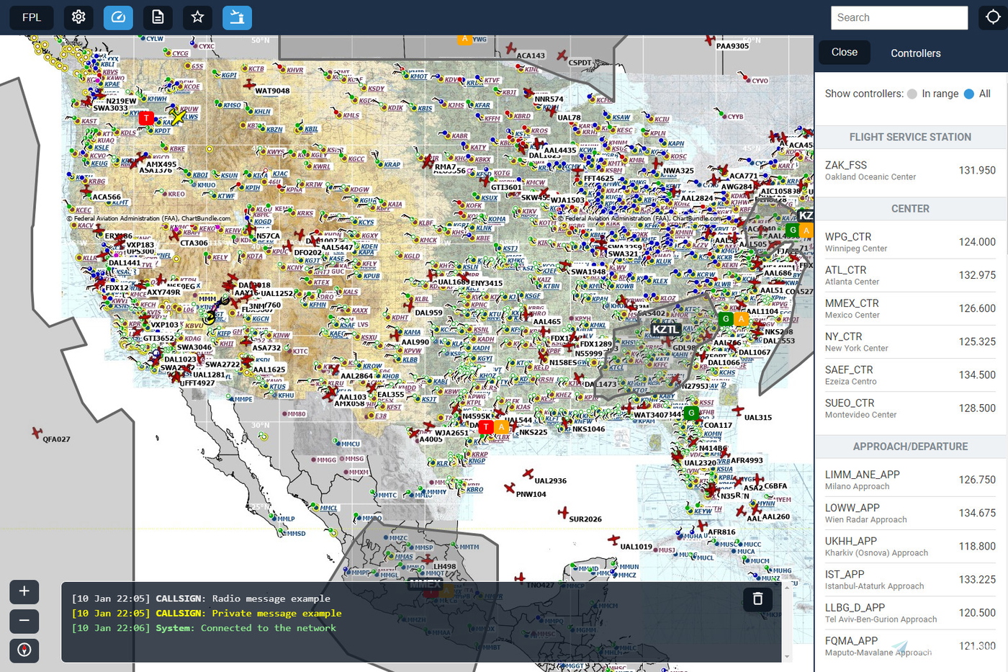Select the In range controllers radio button

(x=912, y=94)
